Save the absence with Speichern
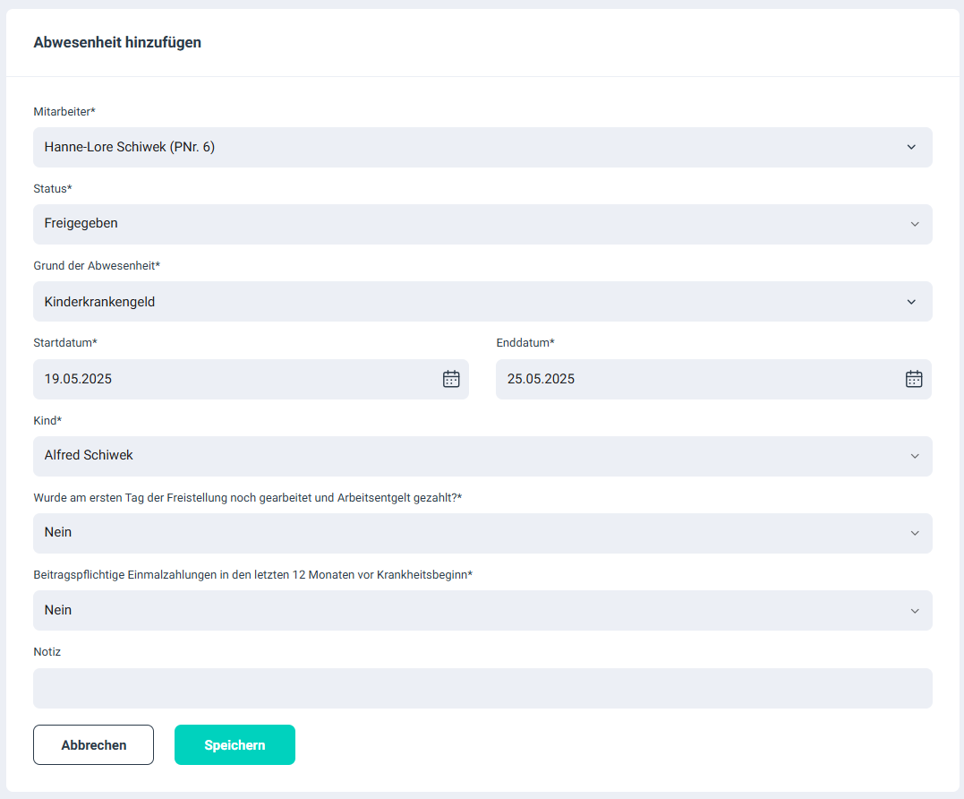The height and width of the screenshot is (799, 964). coord(235,745)
